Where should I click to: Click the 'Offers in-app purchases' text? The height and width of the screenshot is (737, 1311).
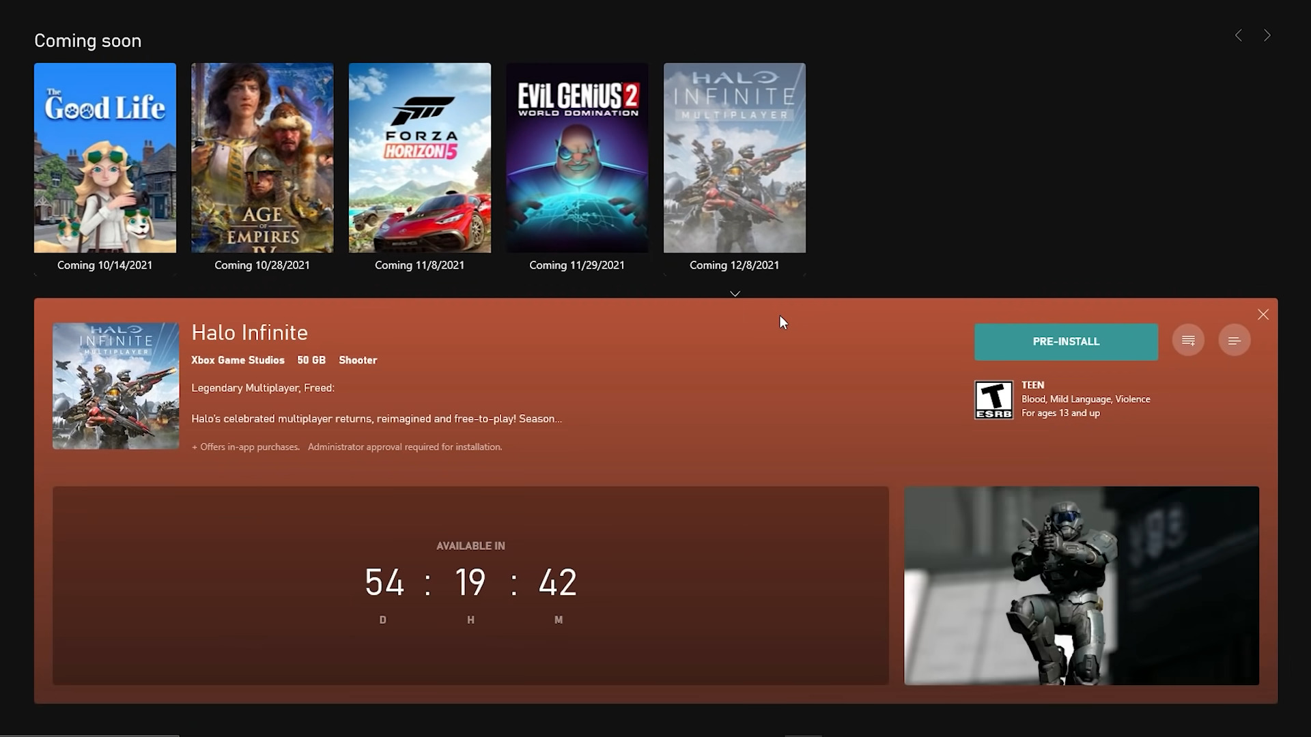[x=246, y=446]
